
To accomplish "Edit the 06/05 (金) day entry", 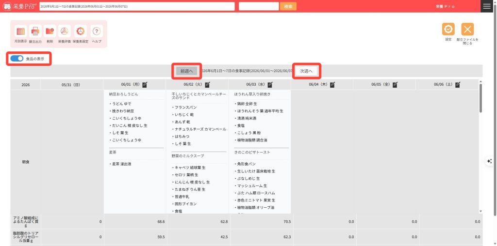I will (395, 84).
